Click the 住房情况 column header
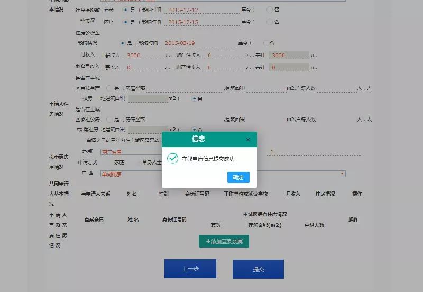 click(325, 194)
